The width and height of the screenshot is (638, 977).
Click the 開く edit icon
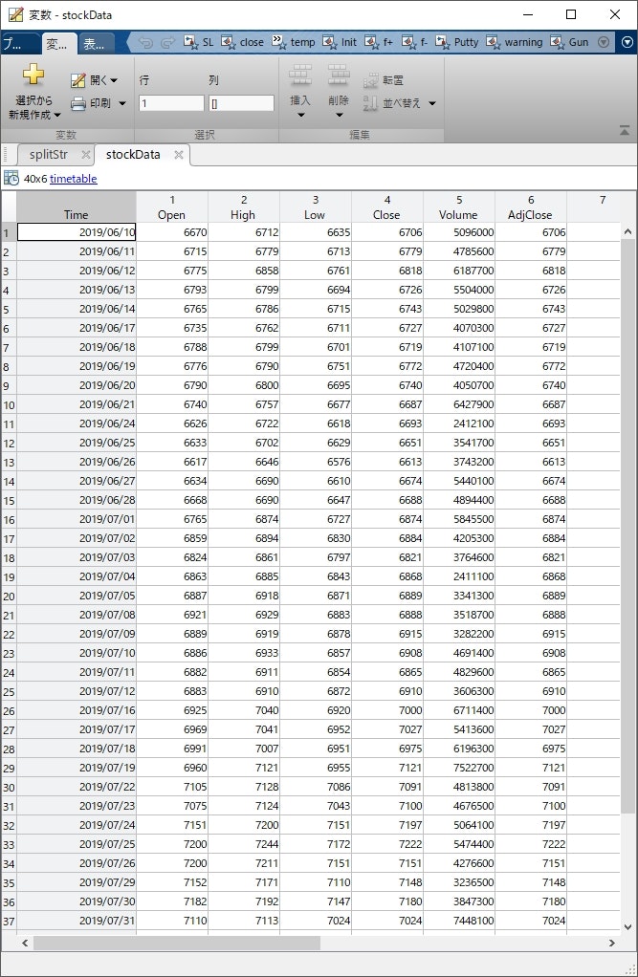[78, 80]
